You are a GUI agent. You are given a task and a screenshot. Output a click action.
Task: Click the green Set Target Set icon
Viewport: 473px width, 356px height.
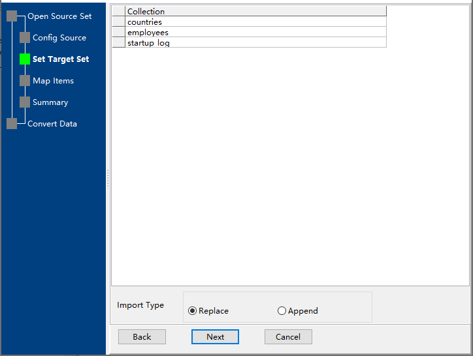click(25, 59)
